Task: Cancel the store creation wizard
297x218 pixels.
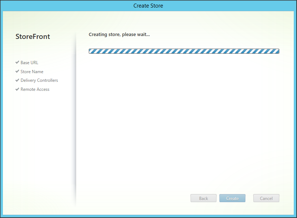Action: tap(266, 198)
